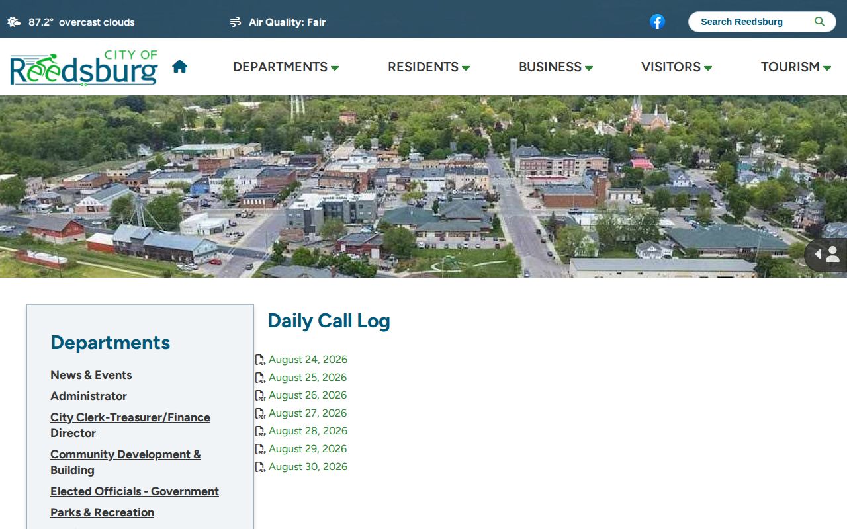Click PDF icon beside August 27, 2026
Screen dimensions: 847x529
[x=260, y=413]
